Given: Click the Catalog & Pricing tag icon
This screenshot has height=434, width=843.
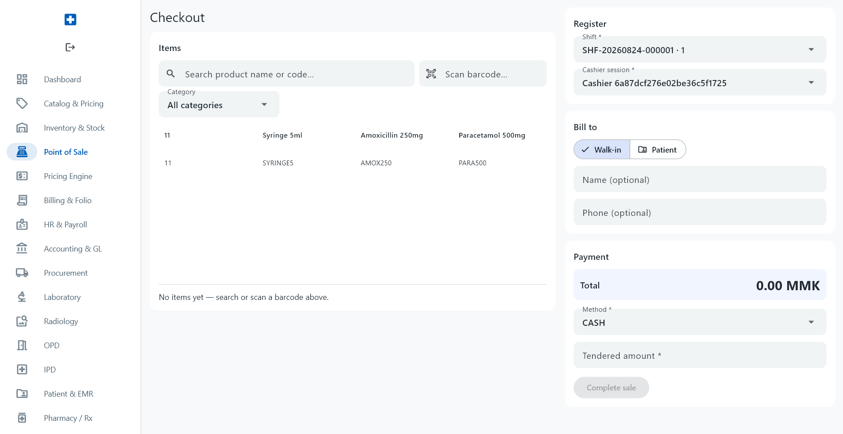Looking at the screenshot, I should pos(22,103).
